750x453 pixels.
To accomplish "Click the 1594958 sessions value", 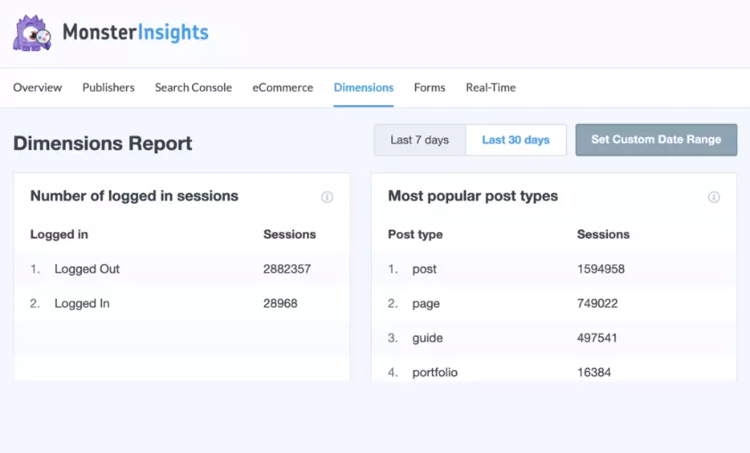I will coord(601,269).
